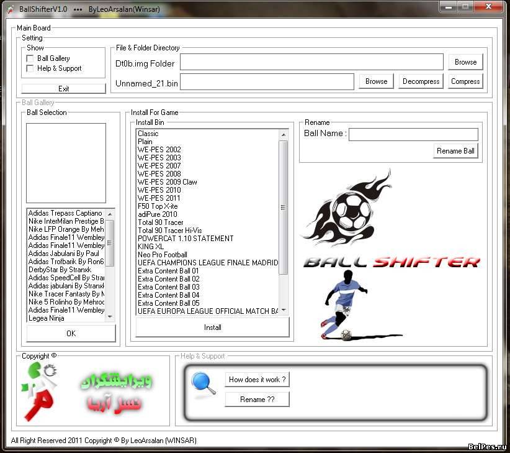The height and width of the screenshot is (453, 510).
Task: Click the Ball Name text field
Action: tap(413, 134)
